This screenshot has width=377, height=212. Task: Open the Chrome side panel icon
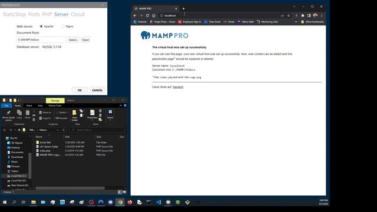click(x=309, y=15)
